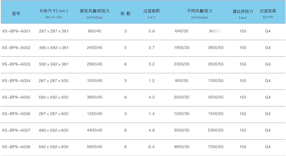Select model cell XS-BP9-A001

click(x=16, y=31)
